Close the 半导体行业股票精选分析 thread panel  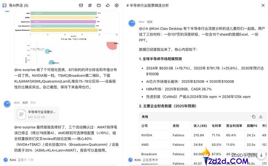point(263,5)
